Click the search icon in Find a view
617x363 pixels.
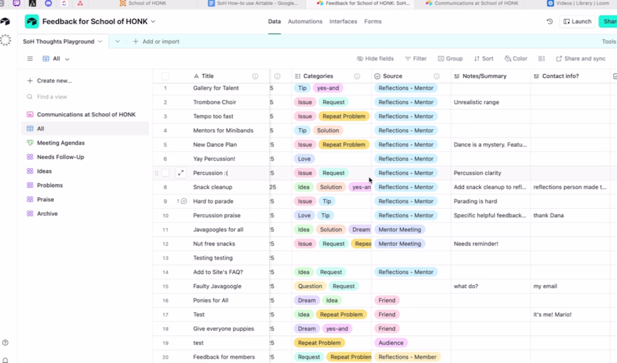30,97
